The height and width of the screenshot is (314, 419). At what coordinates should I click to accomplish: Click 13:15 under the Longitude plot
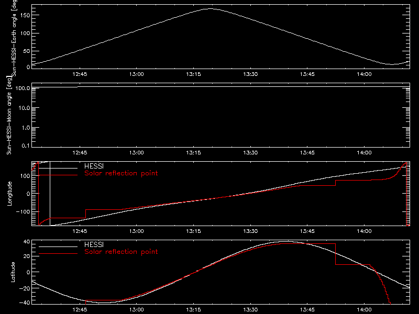pyautogui.click(x=193, y=231)
